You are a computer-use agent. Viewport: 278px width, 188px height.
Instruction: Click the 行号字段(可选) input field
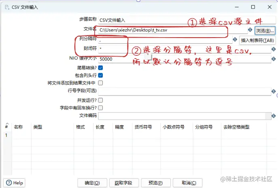tap(185, 91)
